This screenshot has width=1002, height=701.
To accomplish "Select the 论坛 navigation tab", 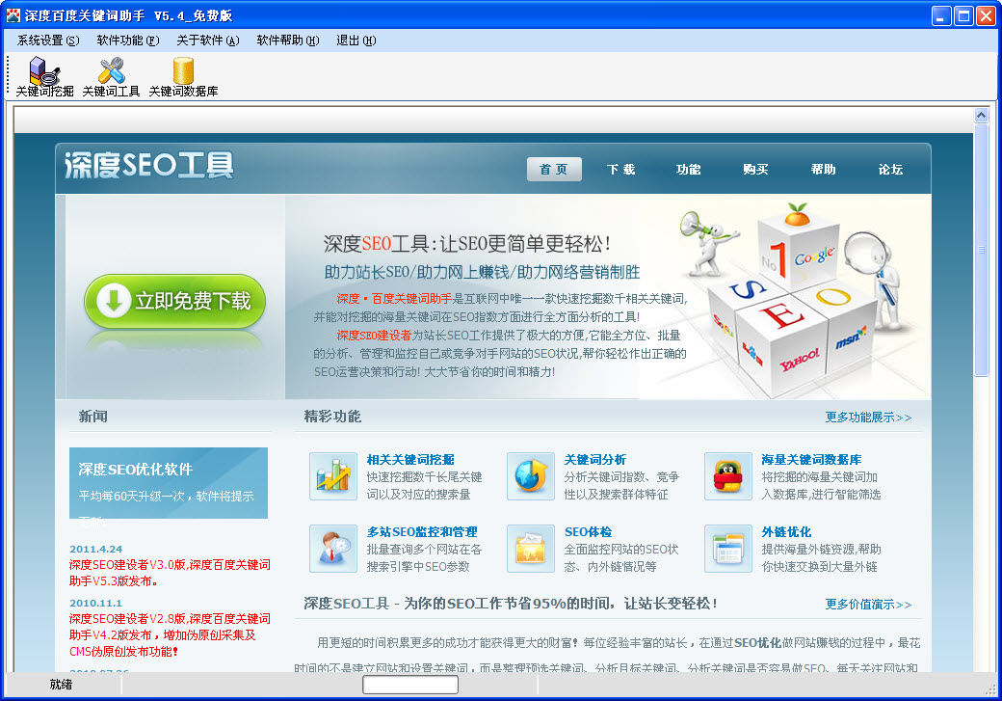I will tap(890, 170).
